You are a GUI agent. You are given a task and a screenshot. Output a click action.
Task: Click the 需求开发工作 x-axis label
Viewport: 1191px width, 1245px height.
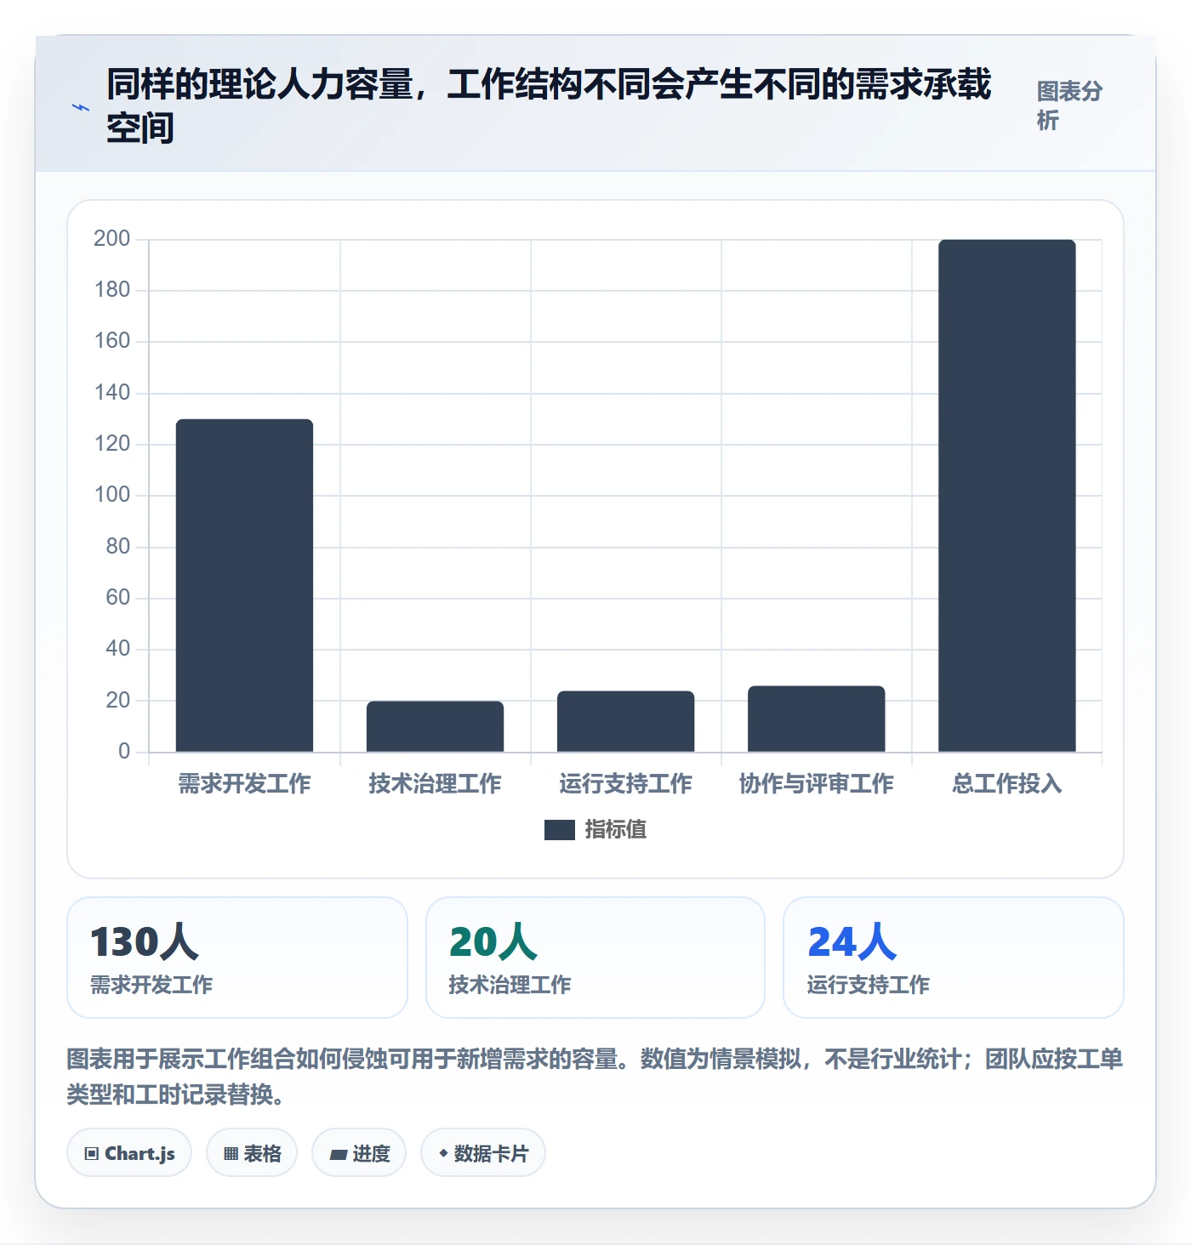coord(244,783)
